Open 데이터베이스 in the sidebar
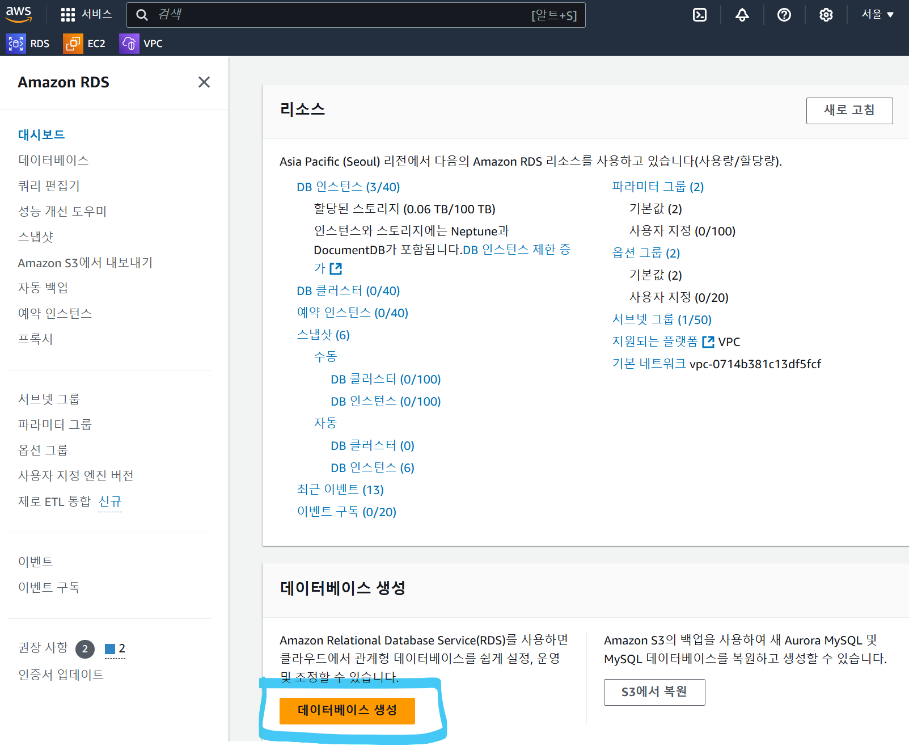The image size is (909, 746). pyautogui.click(x=53, y=160)
